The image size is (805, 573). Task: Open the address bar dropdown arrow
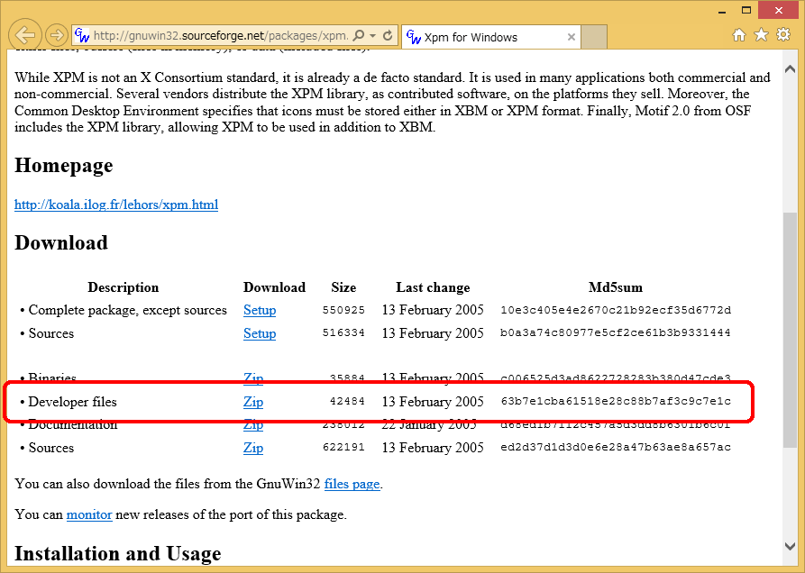point(373,35)
